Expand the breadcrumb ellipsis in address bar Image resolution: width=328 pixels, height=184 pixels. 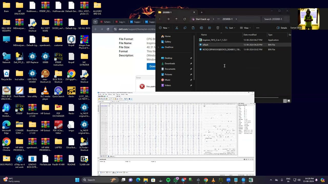click(x=218, y=19)
